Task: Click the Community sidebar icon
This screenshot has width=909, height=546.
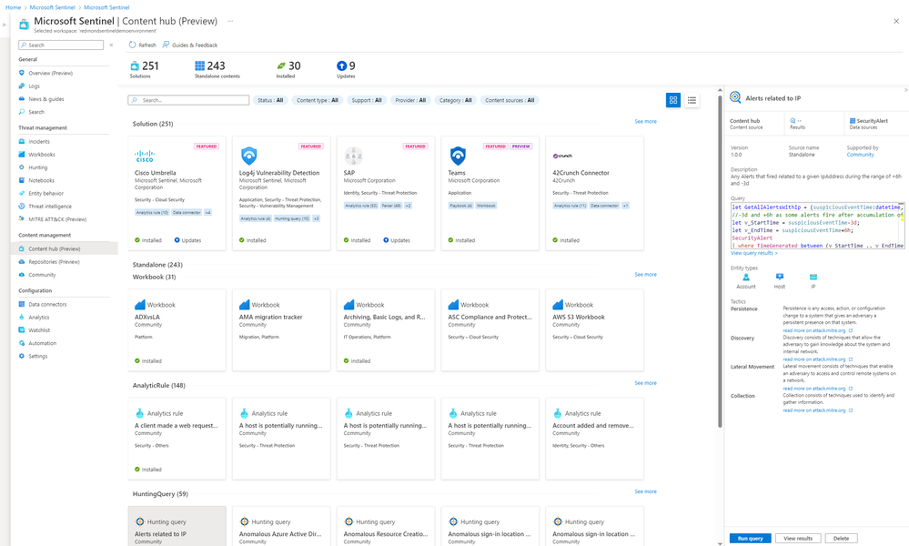Action: click(x=22, y=275)
